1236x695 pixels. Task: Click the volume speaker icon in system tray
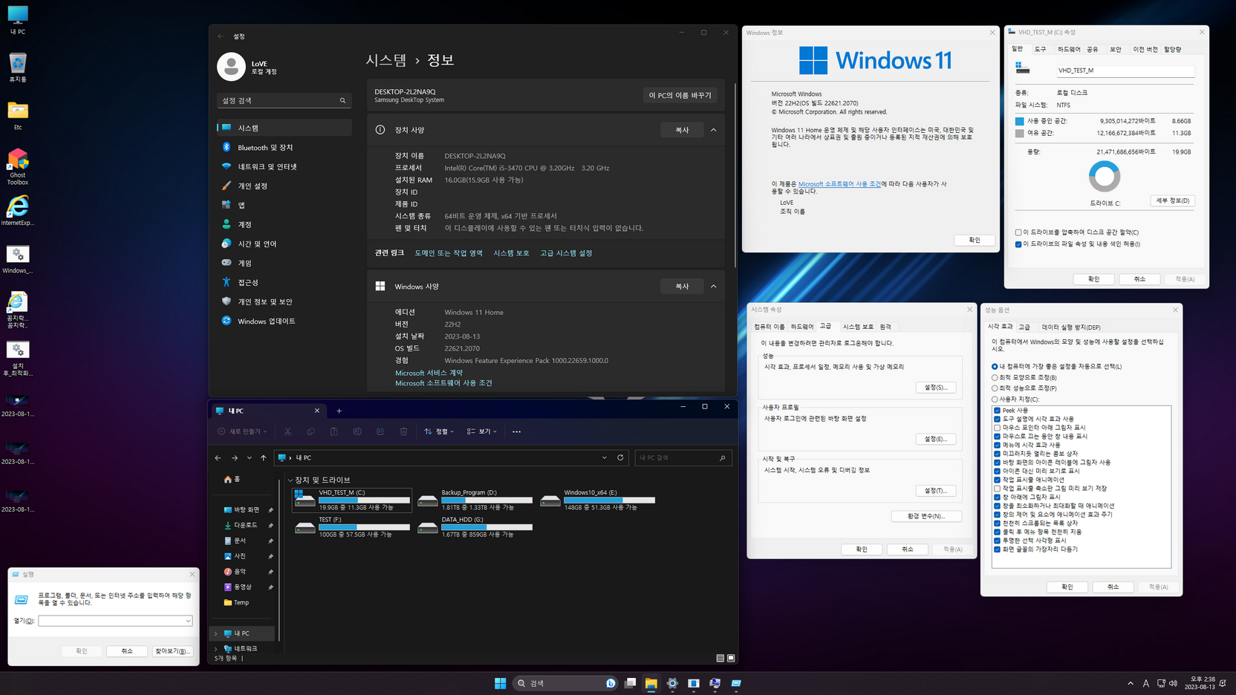click(1173, 683)
